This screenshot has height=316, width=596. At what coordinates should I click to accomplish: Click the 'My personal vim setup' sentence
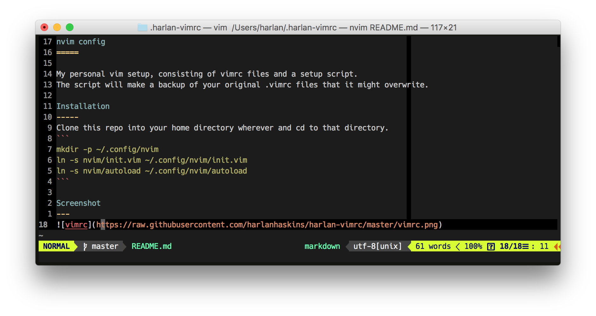pyautogui.click(x=207, y=74)
